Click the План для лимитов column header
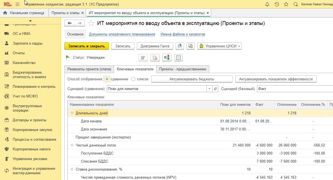Screen dimensions: 333x180 (x=235, y=104)
